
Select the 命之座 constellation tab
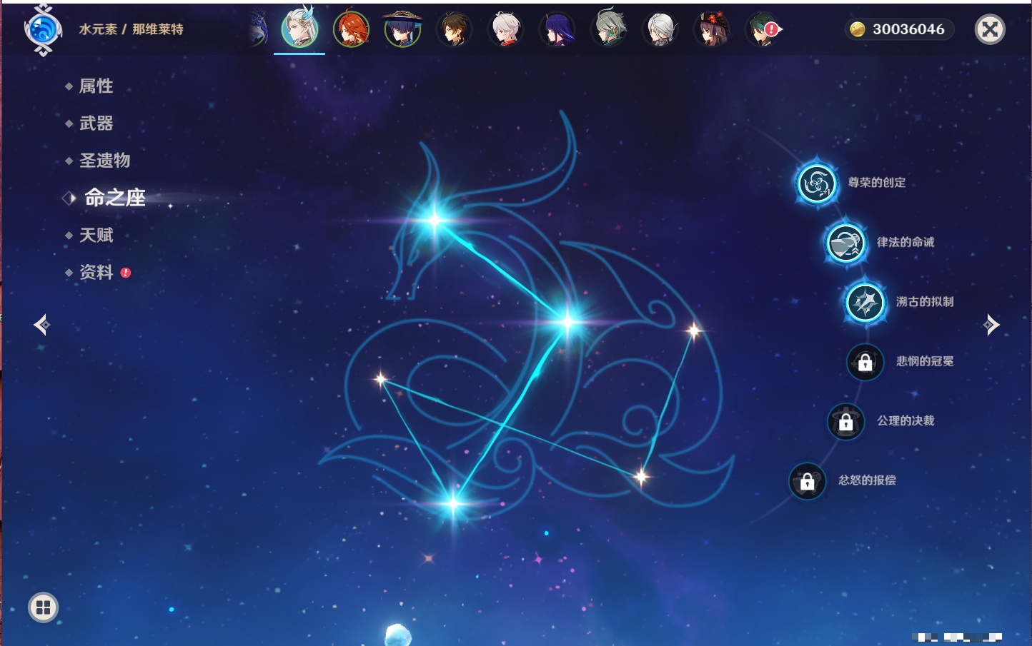114,198
